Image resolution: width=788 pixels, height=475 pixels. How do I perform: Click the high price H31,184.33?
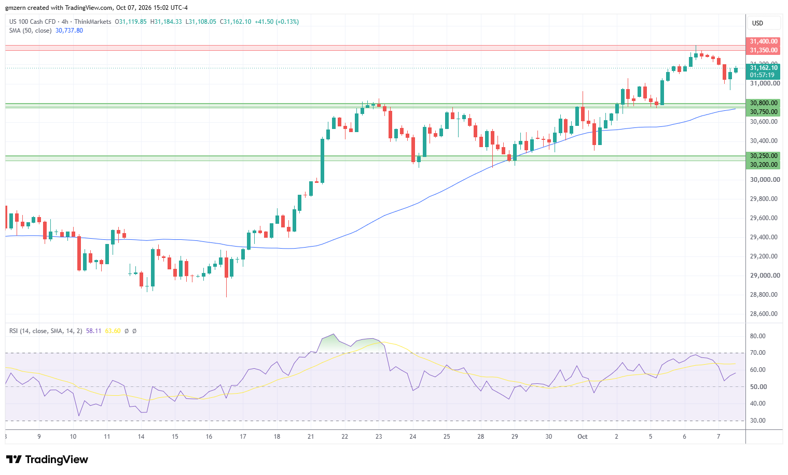tap(166, 22)
